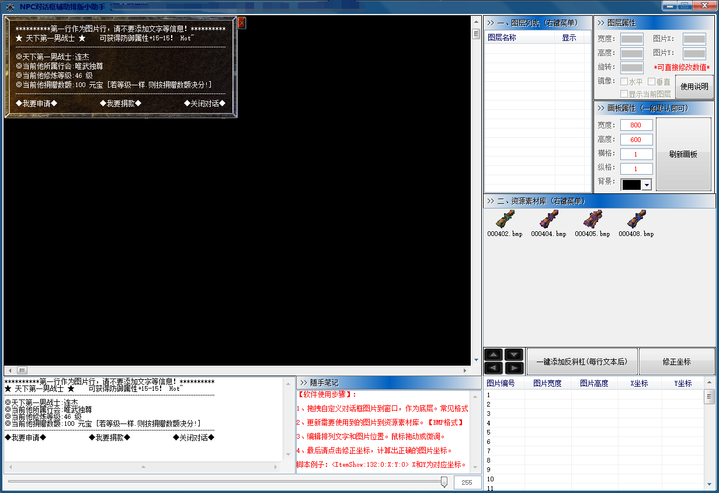Viewport: 719px width, 493px height.
Task: Click the 图片高度 column header
Action: point(595,383)
